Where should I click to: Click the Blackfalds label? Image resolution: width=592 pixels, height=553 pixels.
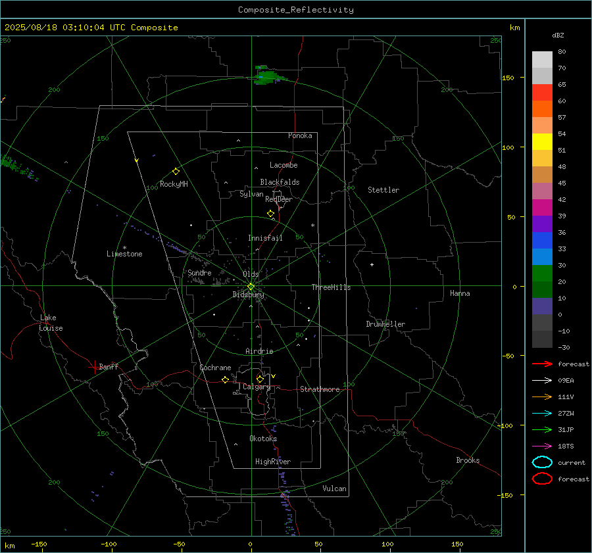pyautogui.click(x=280, y=182)
